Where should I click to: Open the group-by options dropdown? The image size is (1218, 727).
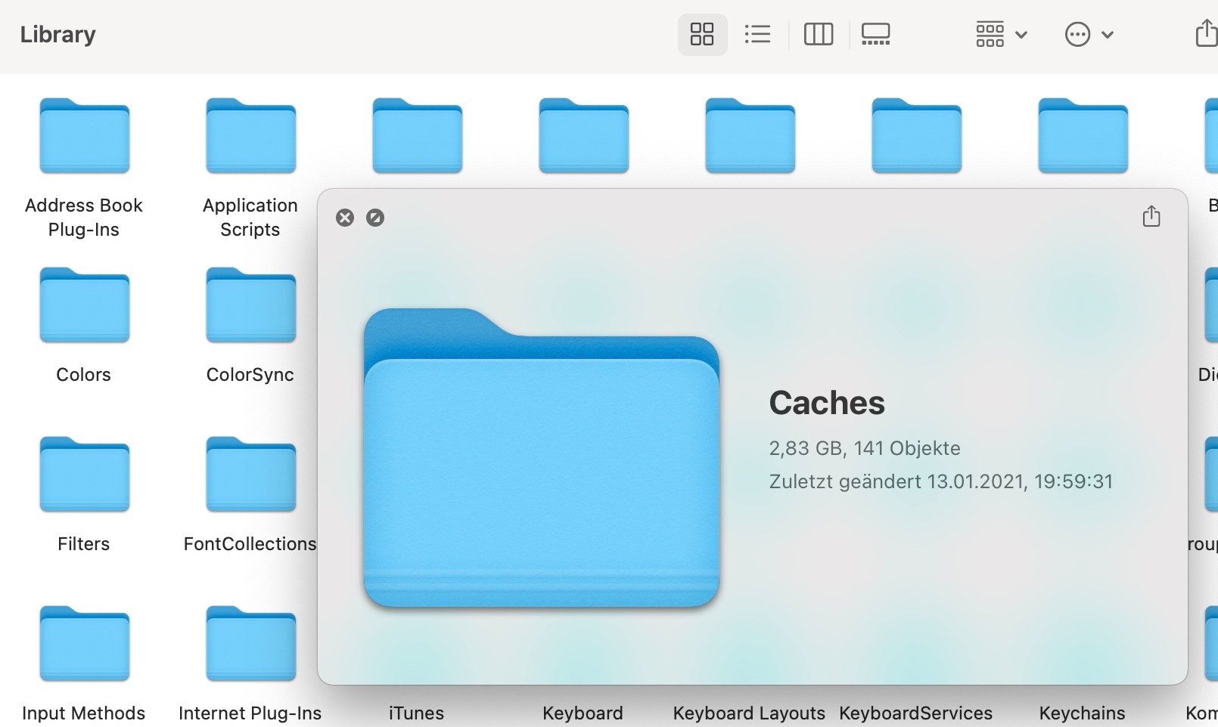1001,34
